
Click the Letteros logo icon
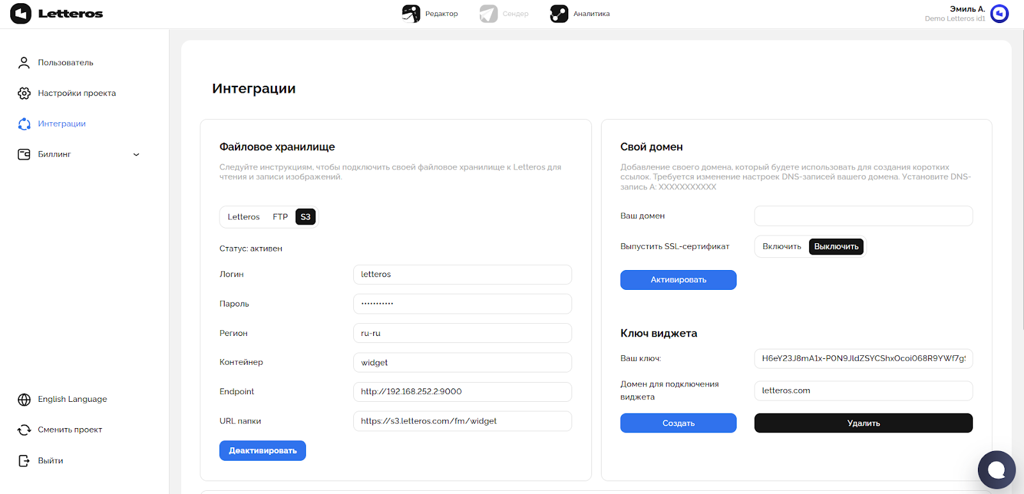20,13
